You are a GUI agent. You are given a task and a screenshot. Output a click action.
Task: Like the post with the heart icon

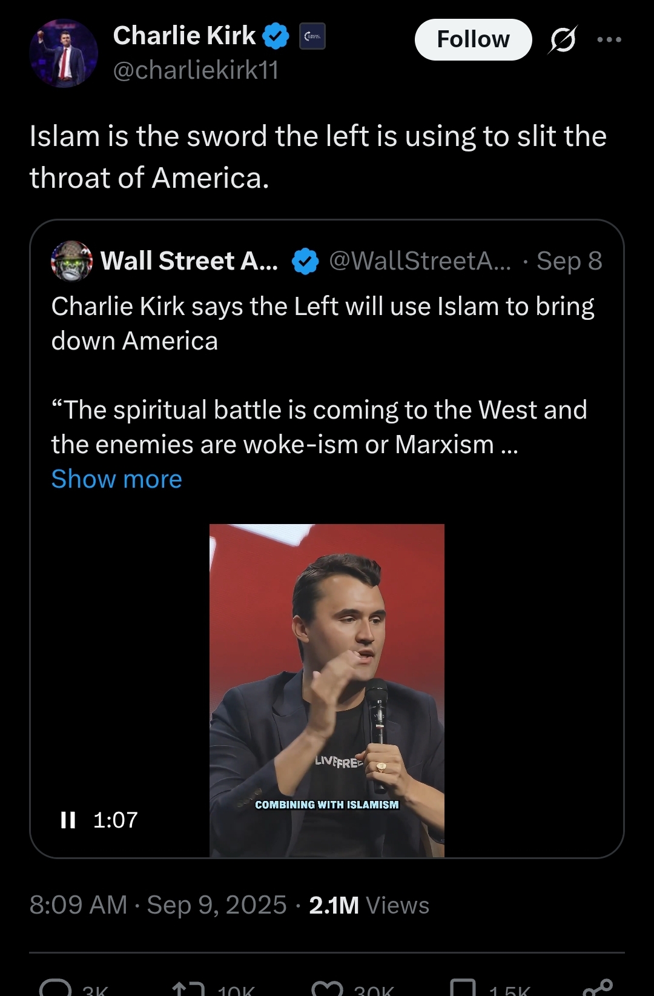coord(327,988)
